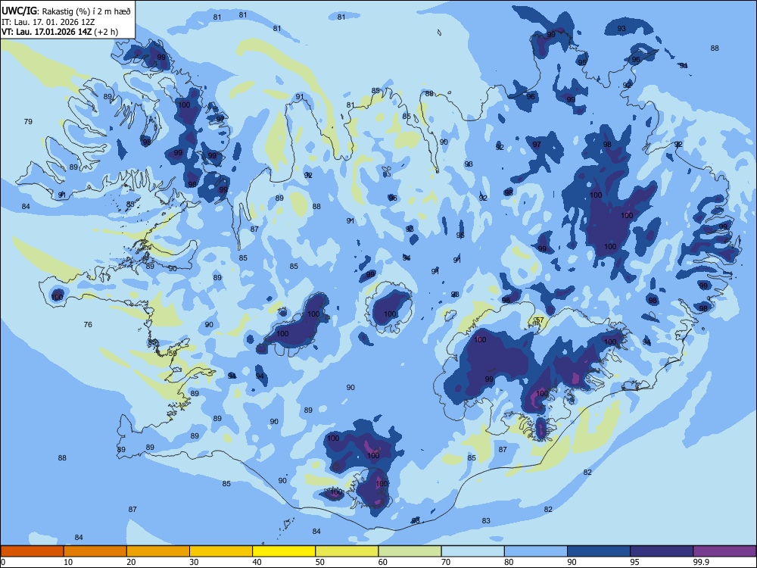The image size is (757, 568).
Task: Click the initial time line 'IT: Lau. 17. 01. 2026 12Z'
Action: pos(48,22)
